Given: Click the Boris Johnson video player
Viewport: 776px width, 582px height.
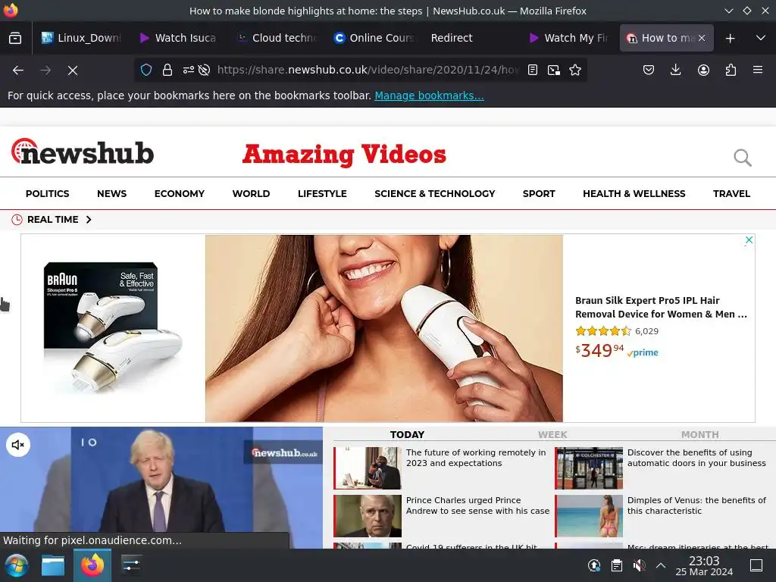Looking at the screenshot, I should (161, 487).
